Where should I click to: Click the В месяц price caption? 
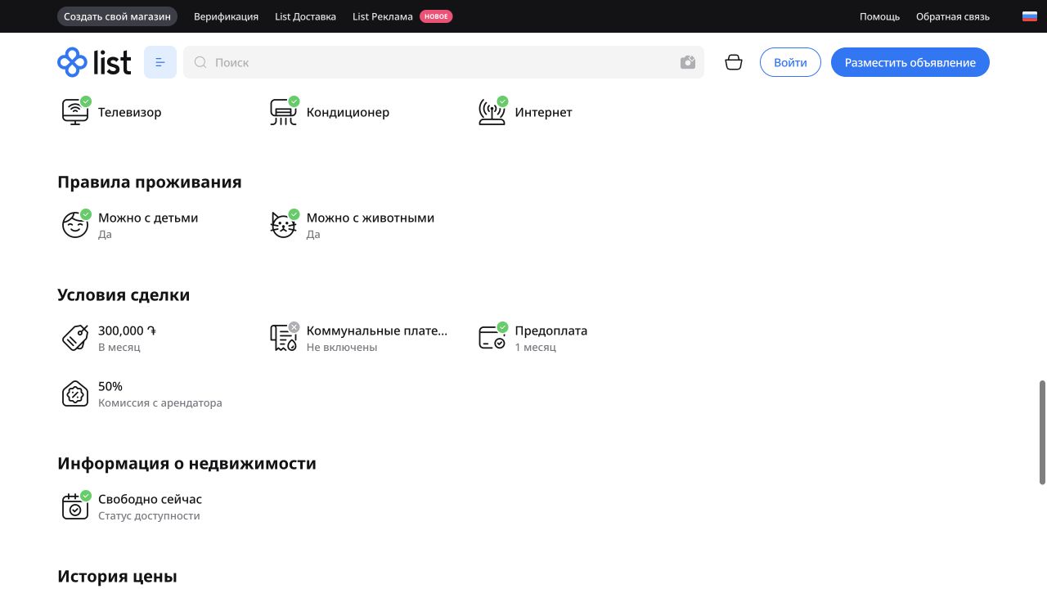(x=119, y=347)
